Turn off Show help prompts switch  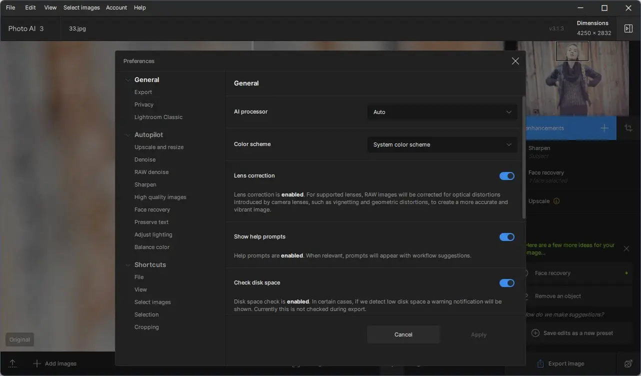506,237
